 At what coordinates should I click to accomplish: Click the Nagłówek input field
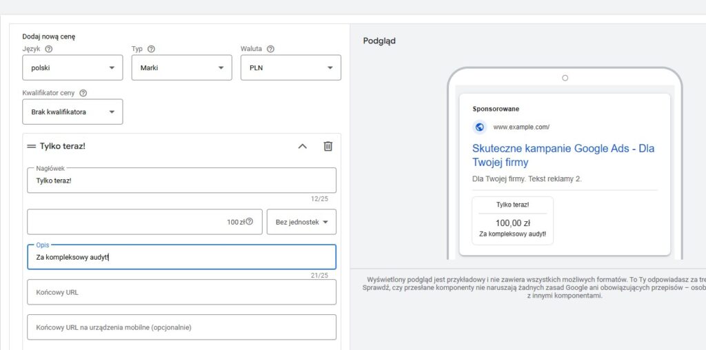tap(181, 181)
